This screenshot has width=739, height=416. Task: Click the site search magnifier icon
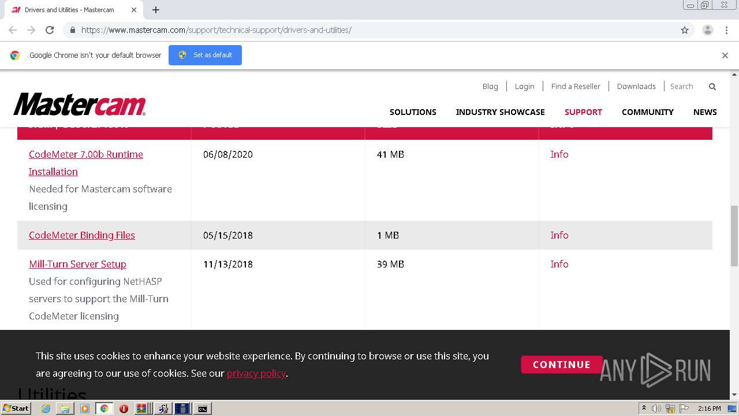tap(712, 87)
